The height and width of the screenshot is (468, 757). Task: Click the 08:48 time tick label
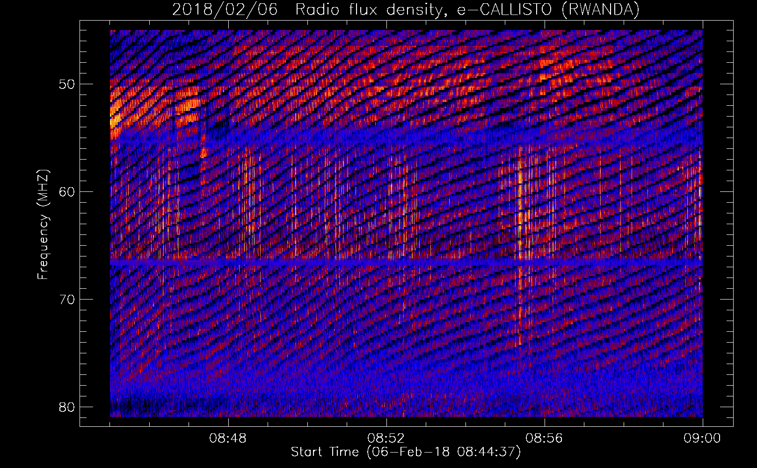pos(228,439)
